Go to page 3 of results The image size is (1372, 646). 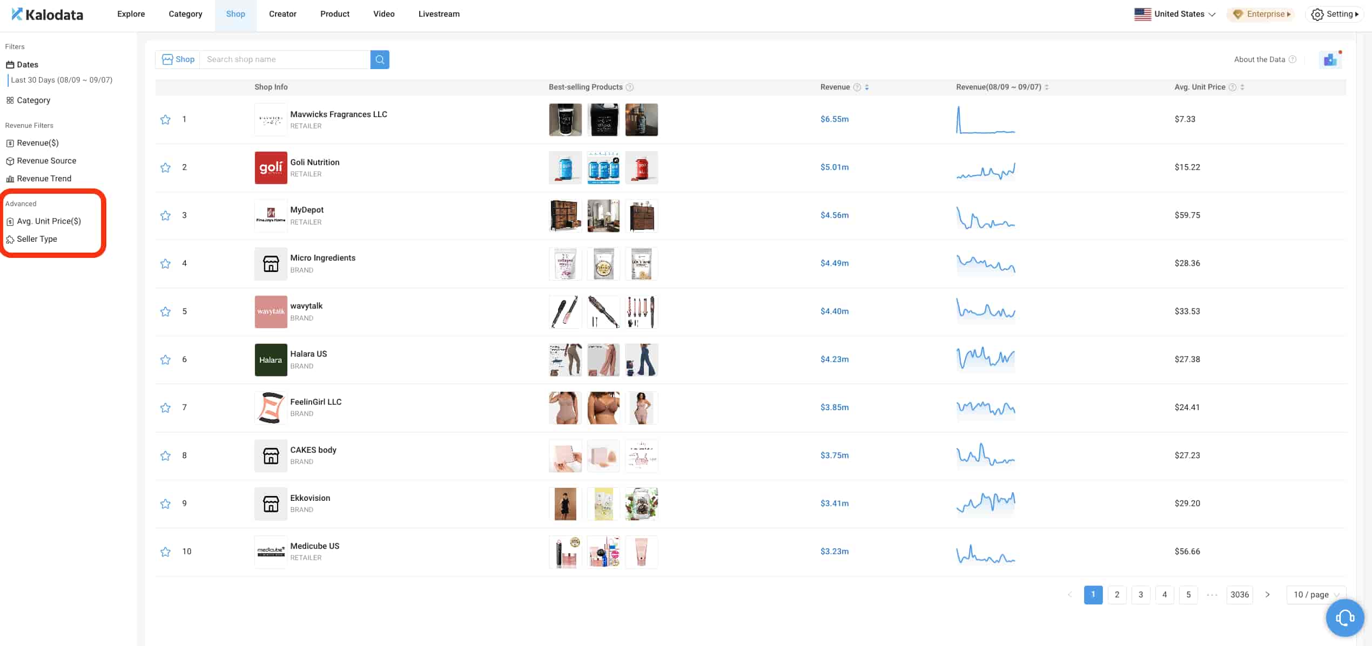[x=1141, y=595]
